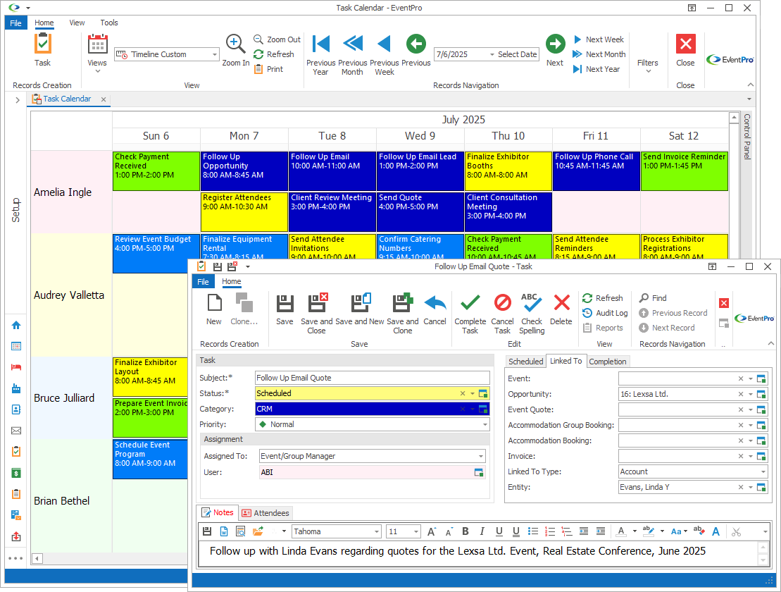Switch to the Completion tab

coord(608,361)
